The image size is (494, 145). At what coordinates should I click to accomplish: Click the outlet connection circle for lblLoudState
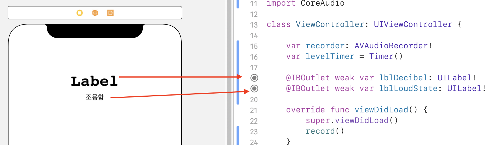(x=254, y=89)
